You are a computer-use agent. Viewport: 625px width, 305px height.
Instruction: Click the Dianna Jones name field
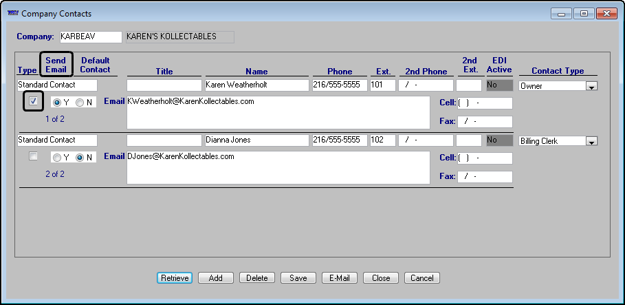click(257, 140)
